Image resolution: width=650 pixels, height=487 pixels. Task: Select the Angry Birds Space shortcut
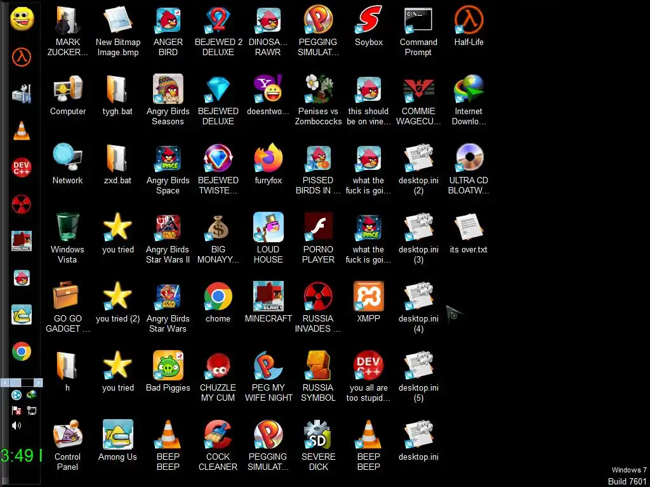click(x=168, y=169)
